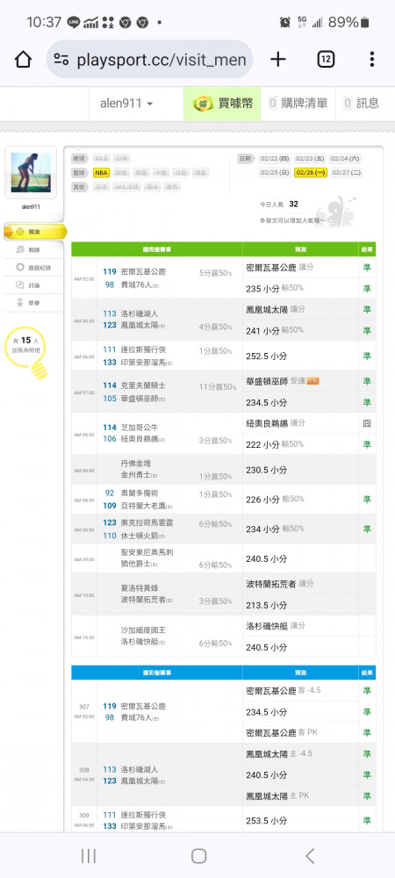
Task: Tap the Chrome home icon
Action: (23, 60)
